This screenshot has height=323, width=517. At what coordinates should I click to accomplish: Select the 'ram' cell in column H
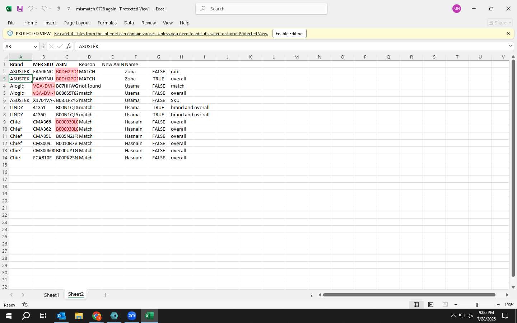pyautogui.click(x=181, y=71)
